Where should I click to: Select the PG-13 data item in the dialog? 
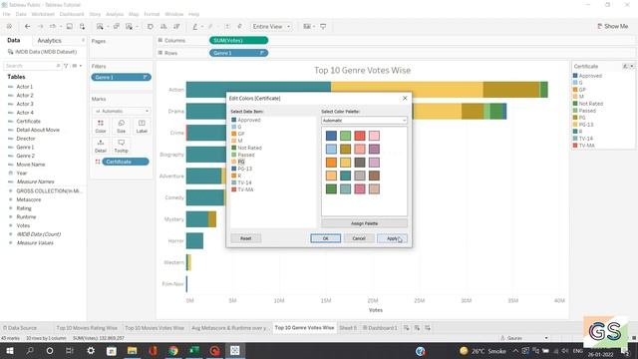click(245, 169)
